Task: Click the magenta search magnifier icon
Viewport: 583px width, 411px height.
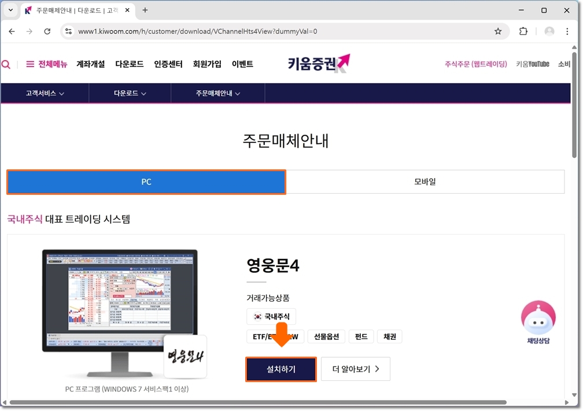Action: coord(6,64)
